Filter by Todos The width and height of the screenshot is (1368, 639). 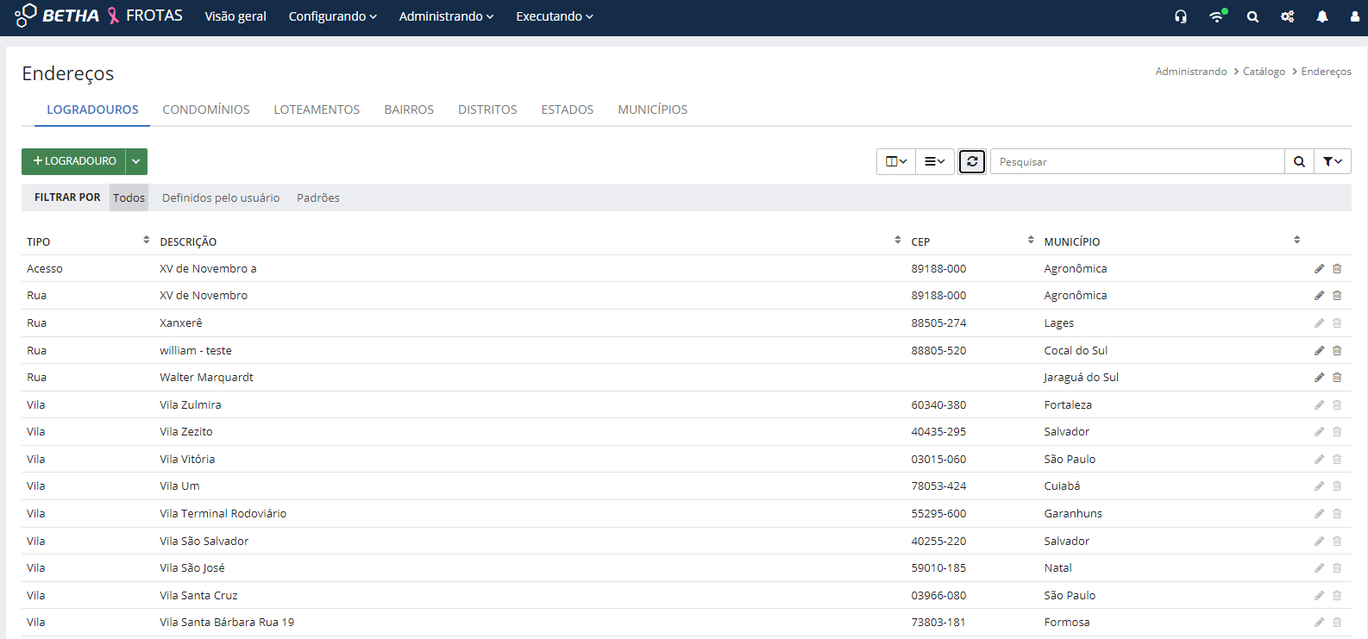(x=129, y=197)
